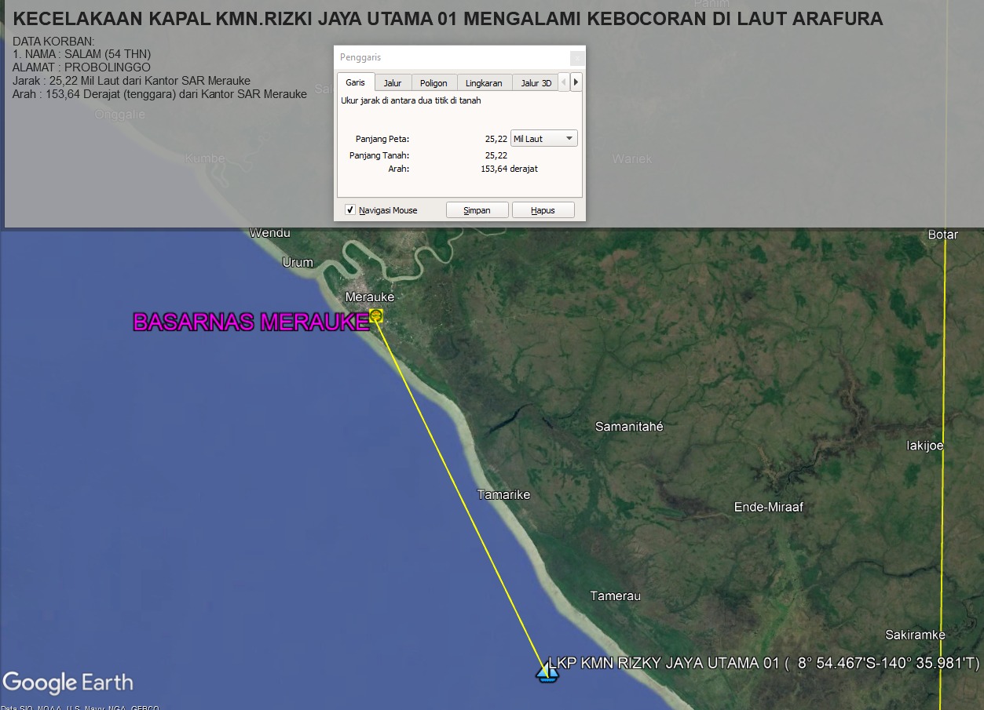Click the LKP KMN RIZKY JAYA UTAMA 01 label
Viewport: 984px width, 710px height.
coord(764,664)
